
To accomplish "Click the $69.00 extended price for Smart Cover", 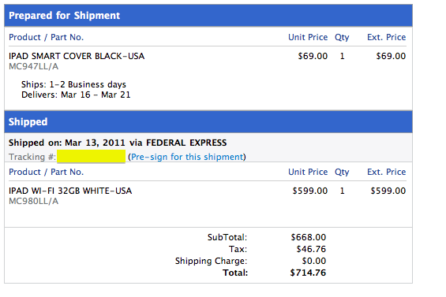I will click(391, 56).
